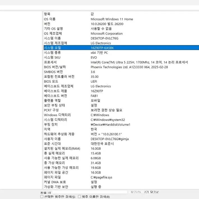This screenshot has width=199, height=199.
Task: Click the 6.08GB available memory value
Action: click(96, 158)
